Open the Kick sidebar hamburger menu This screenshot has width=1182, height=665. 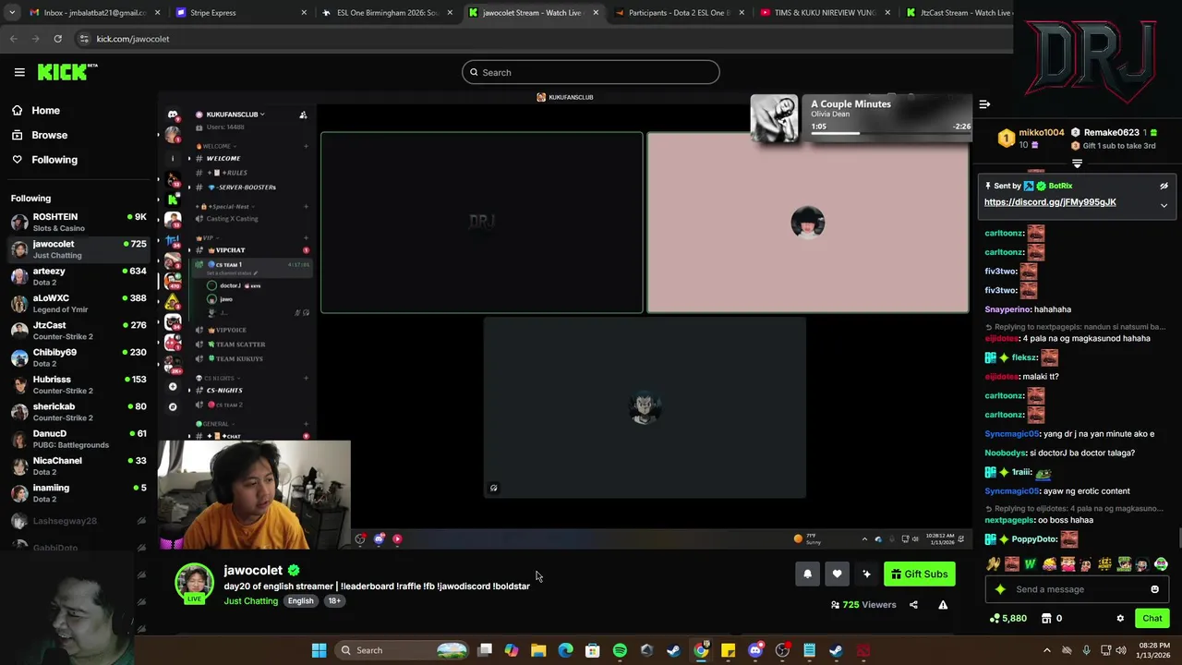[19, 72]
